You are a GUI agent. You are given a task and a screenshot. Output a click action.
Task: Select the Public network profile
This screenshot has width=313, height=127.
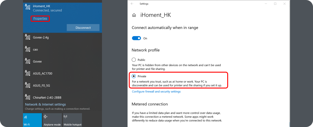(134, 60)
